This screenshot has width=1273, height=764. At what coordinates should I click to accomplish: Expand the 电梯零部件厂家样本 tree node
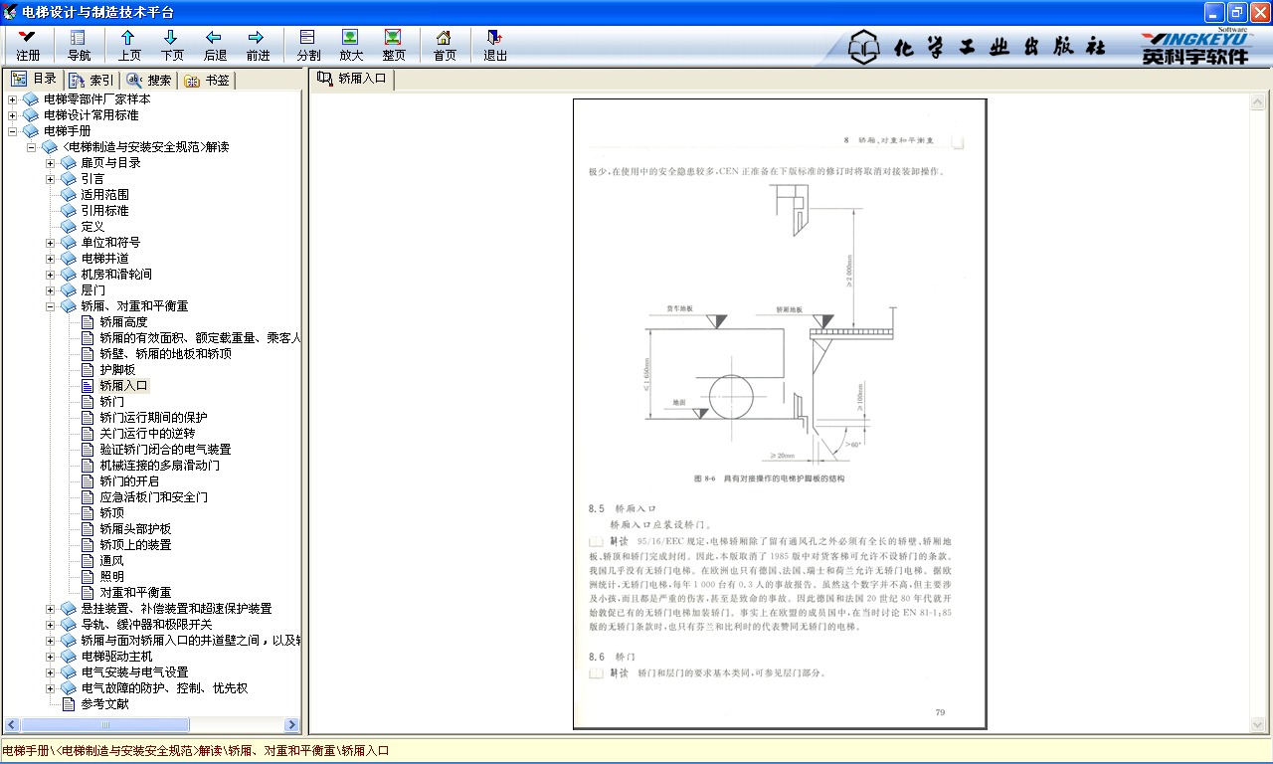point(12,99)
